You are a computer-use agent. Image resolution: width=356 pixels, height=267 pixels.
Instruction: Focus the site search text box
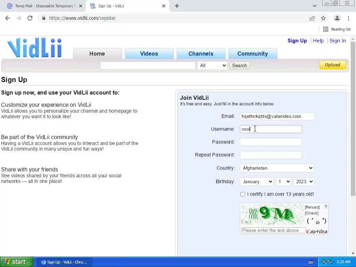click(148, 65)
